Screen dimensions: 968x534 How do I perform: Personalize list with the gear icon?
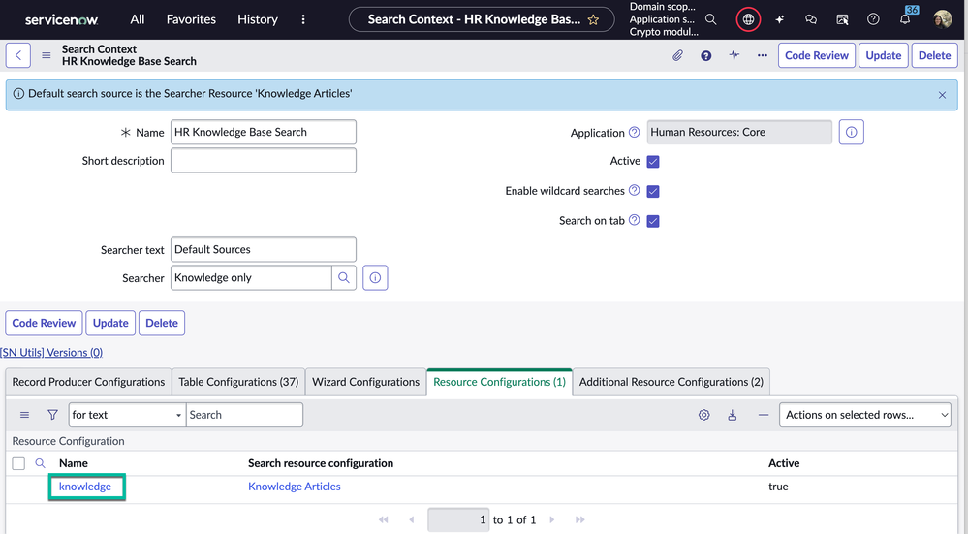pyautogui.click(x=703, y=415)
